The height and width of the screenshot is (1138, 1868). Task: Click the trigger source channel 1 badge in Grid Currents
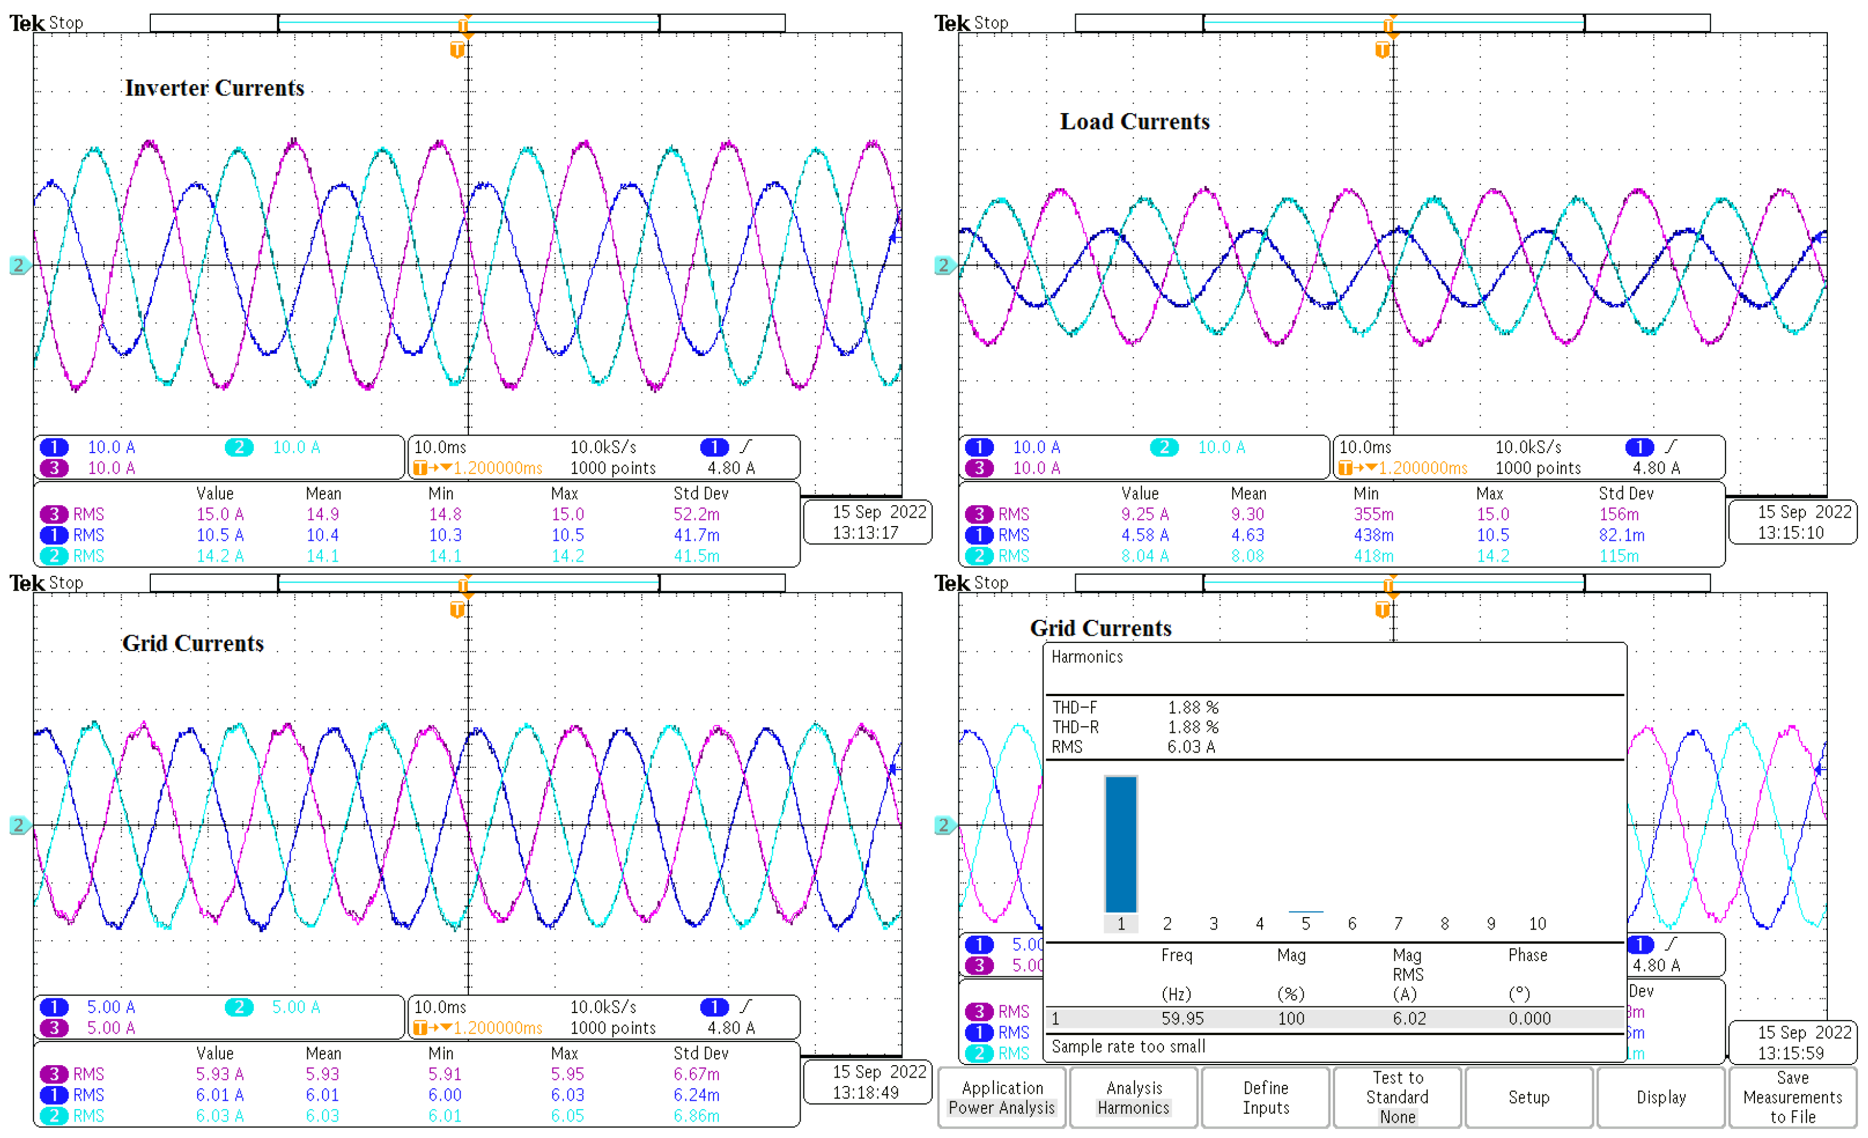(x=714, y=1007)
